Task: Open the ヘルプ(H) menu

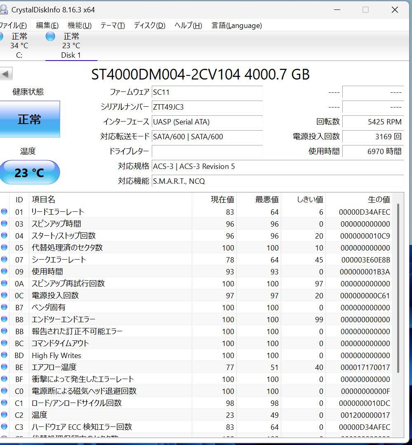Action: [x=188, y=26]
